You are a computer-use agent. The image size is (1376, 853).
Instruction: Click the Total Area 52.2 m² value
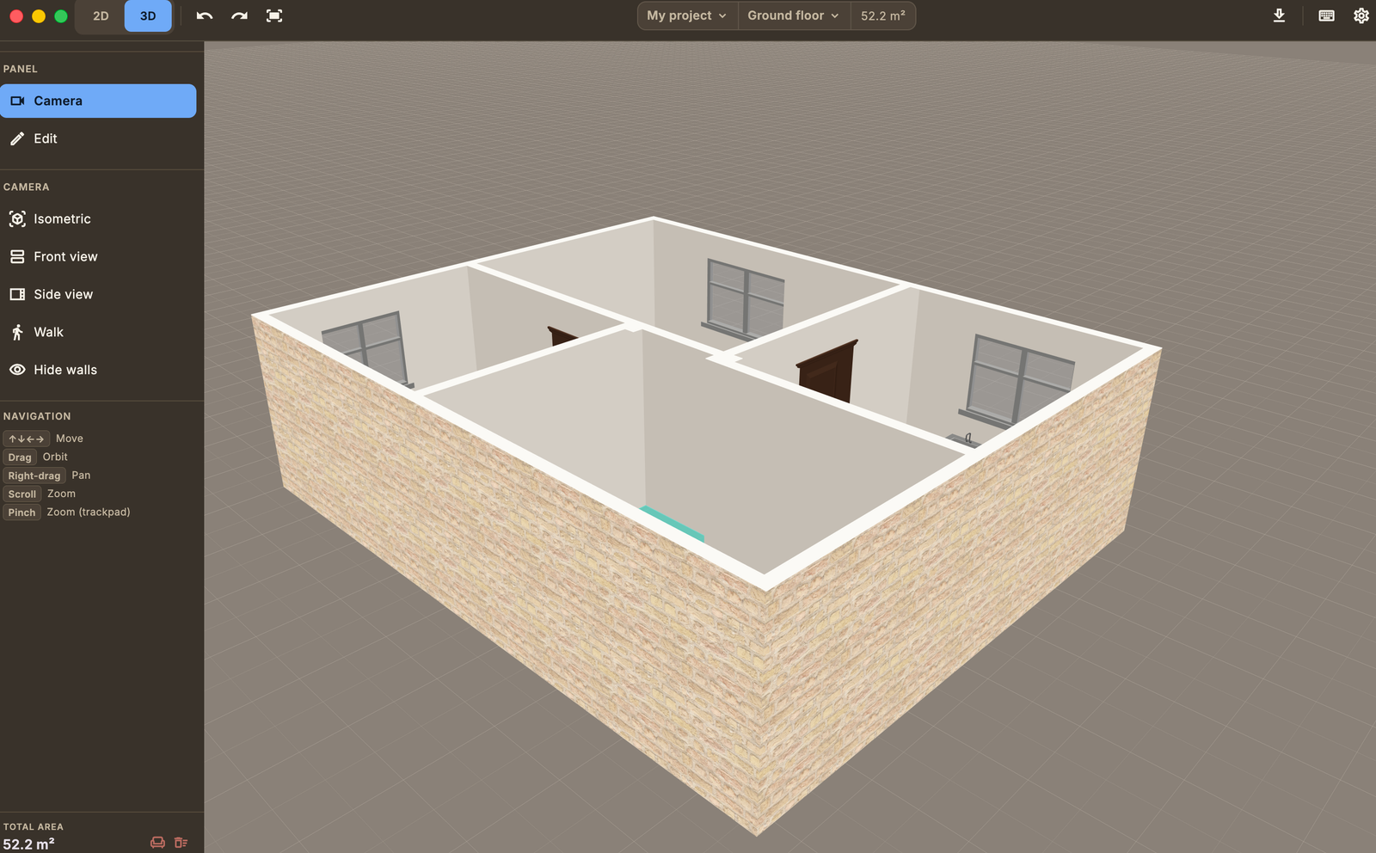(28, 844)
